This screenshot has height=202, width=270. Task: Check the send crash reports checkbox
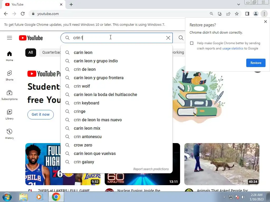(x=192, y=43)
